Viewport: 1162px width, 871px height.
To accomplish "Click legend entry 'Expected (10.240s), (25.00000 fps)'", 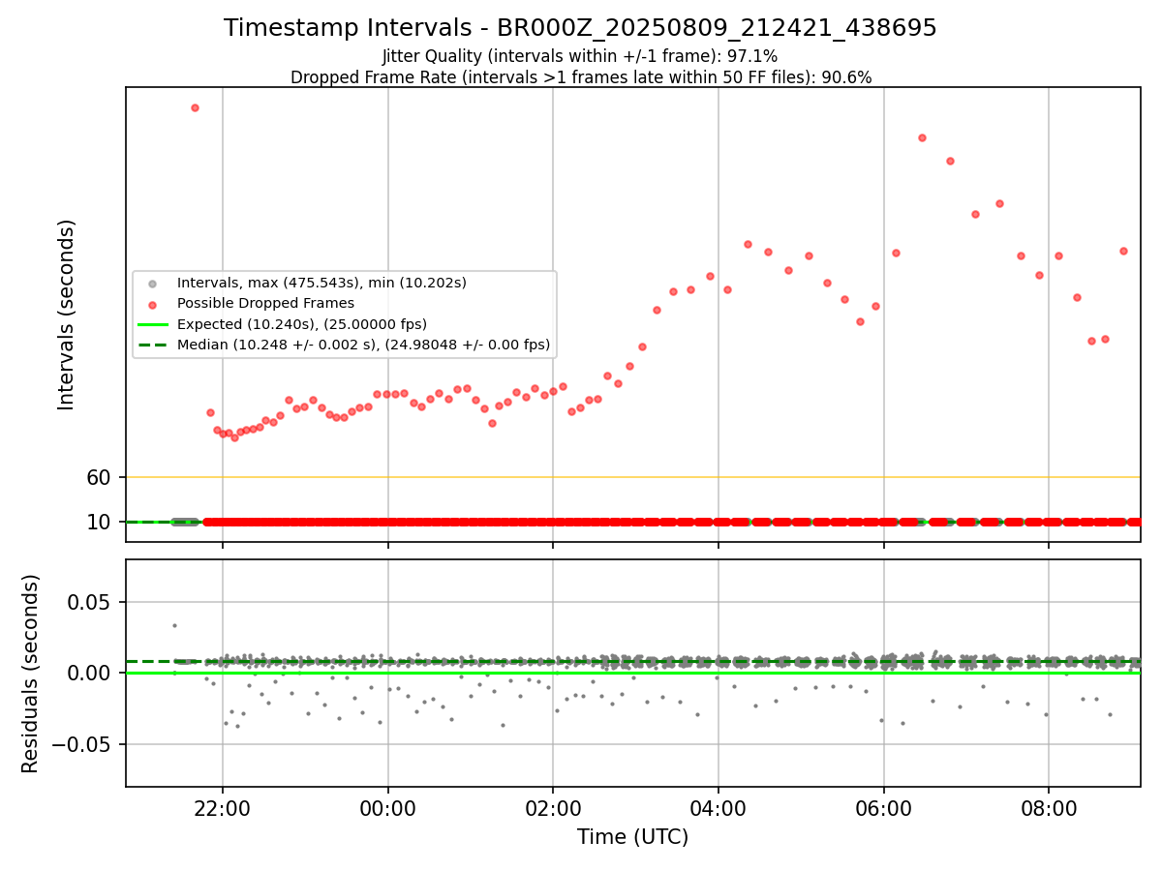I will coord(302,323).
